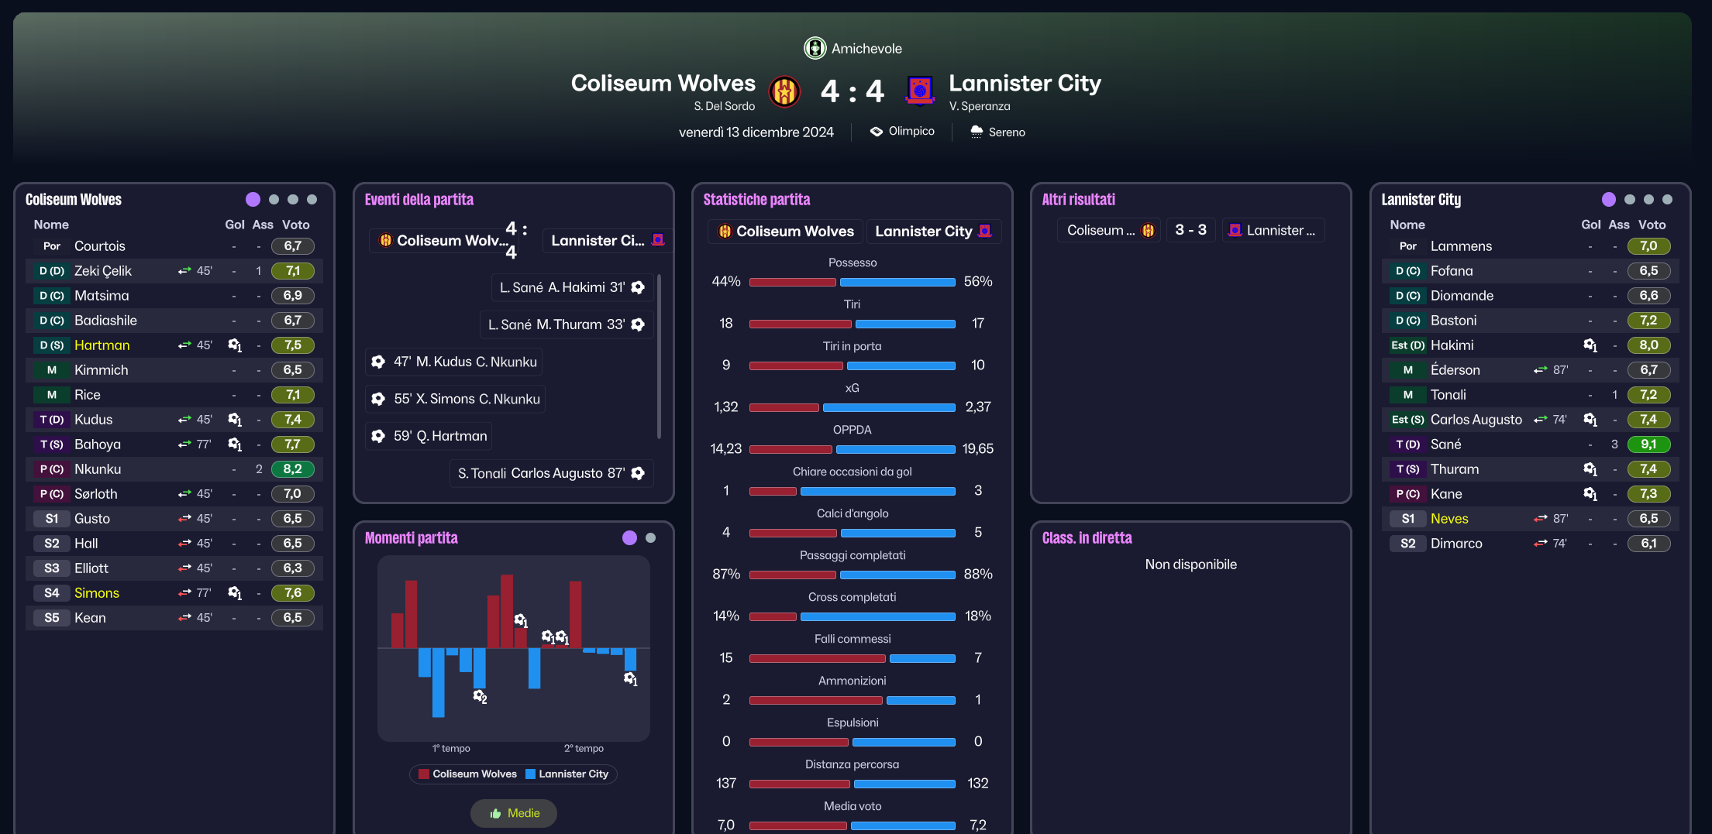Click the Possesso blue Lannister City bar

(x=897, y=283)
